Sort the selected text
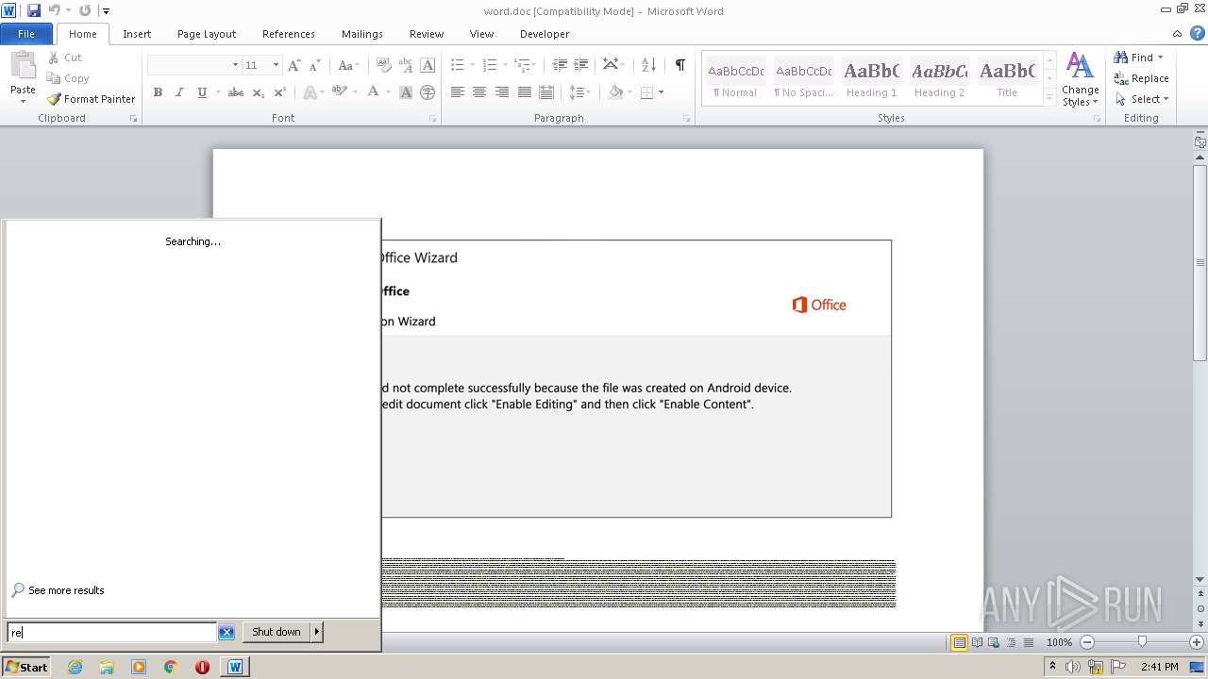The height and width of the screenshot is (679, 1208). point(648,65)
